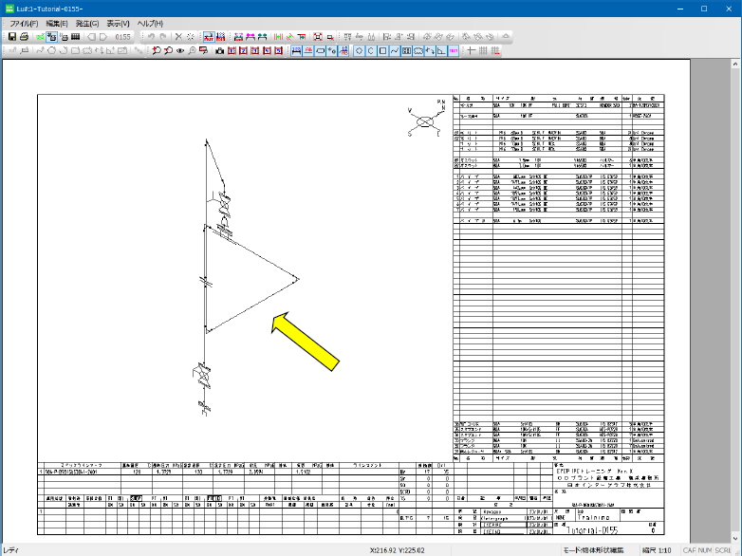Click the camera snapshot icon
This screenshot has width=742, height=556.
tap(219, 50)
